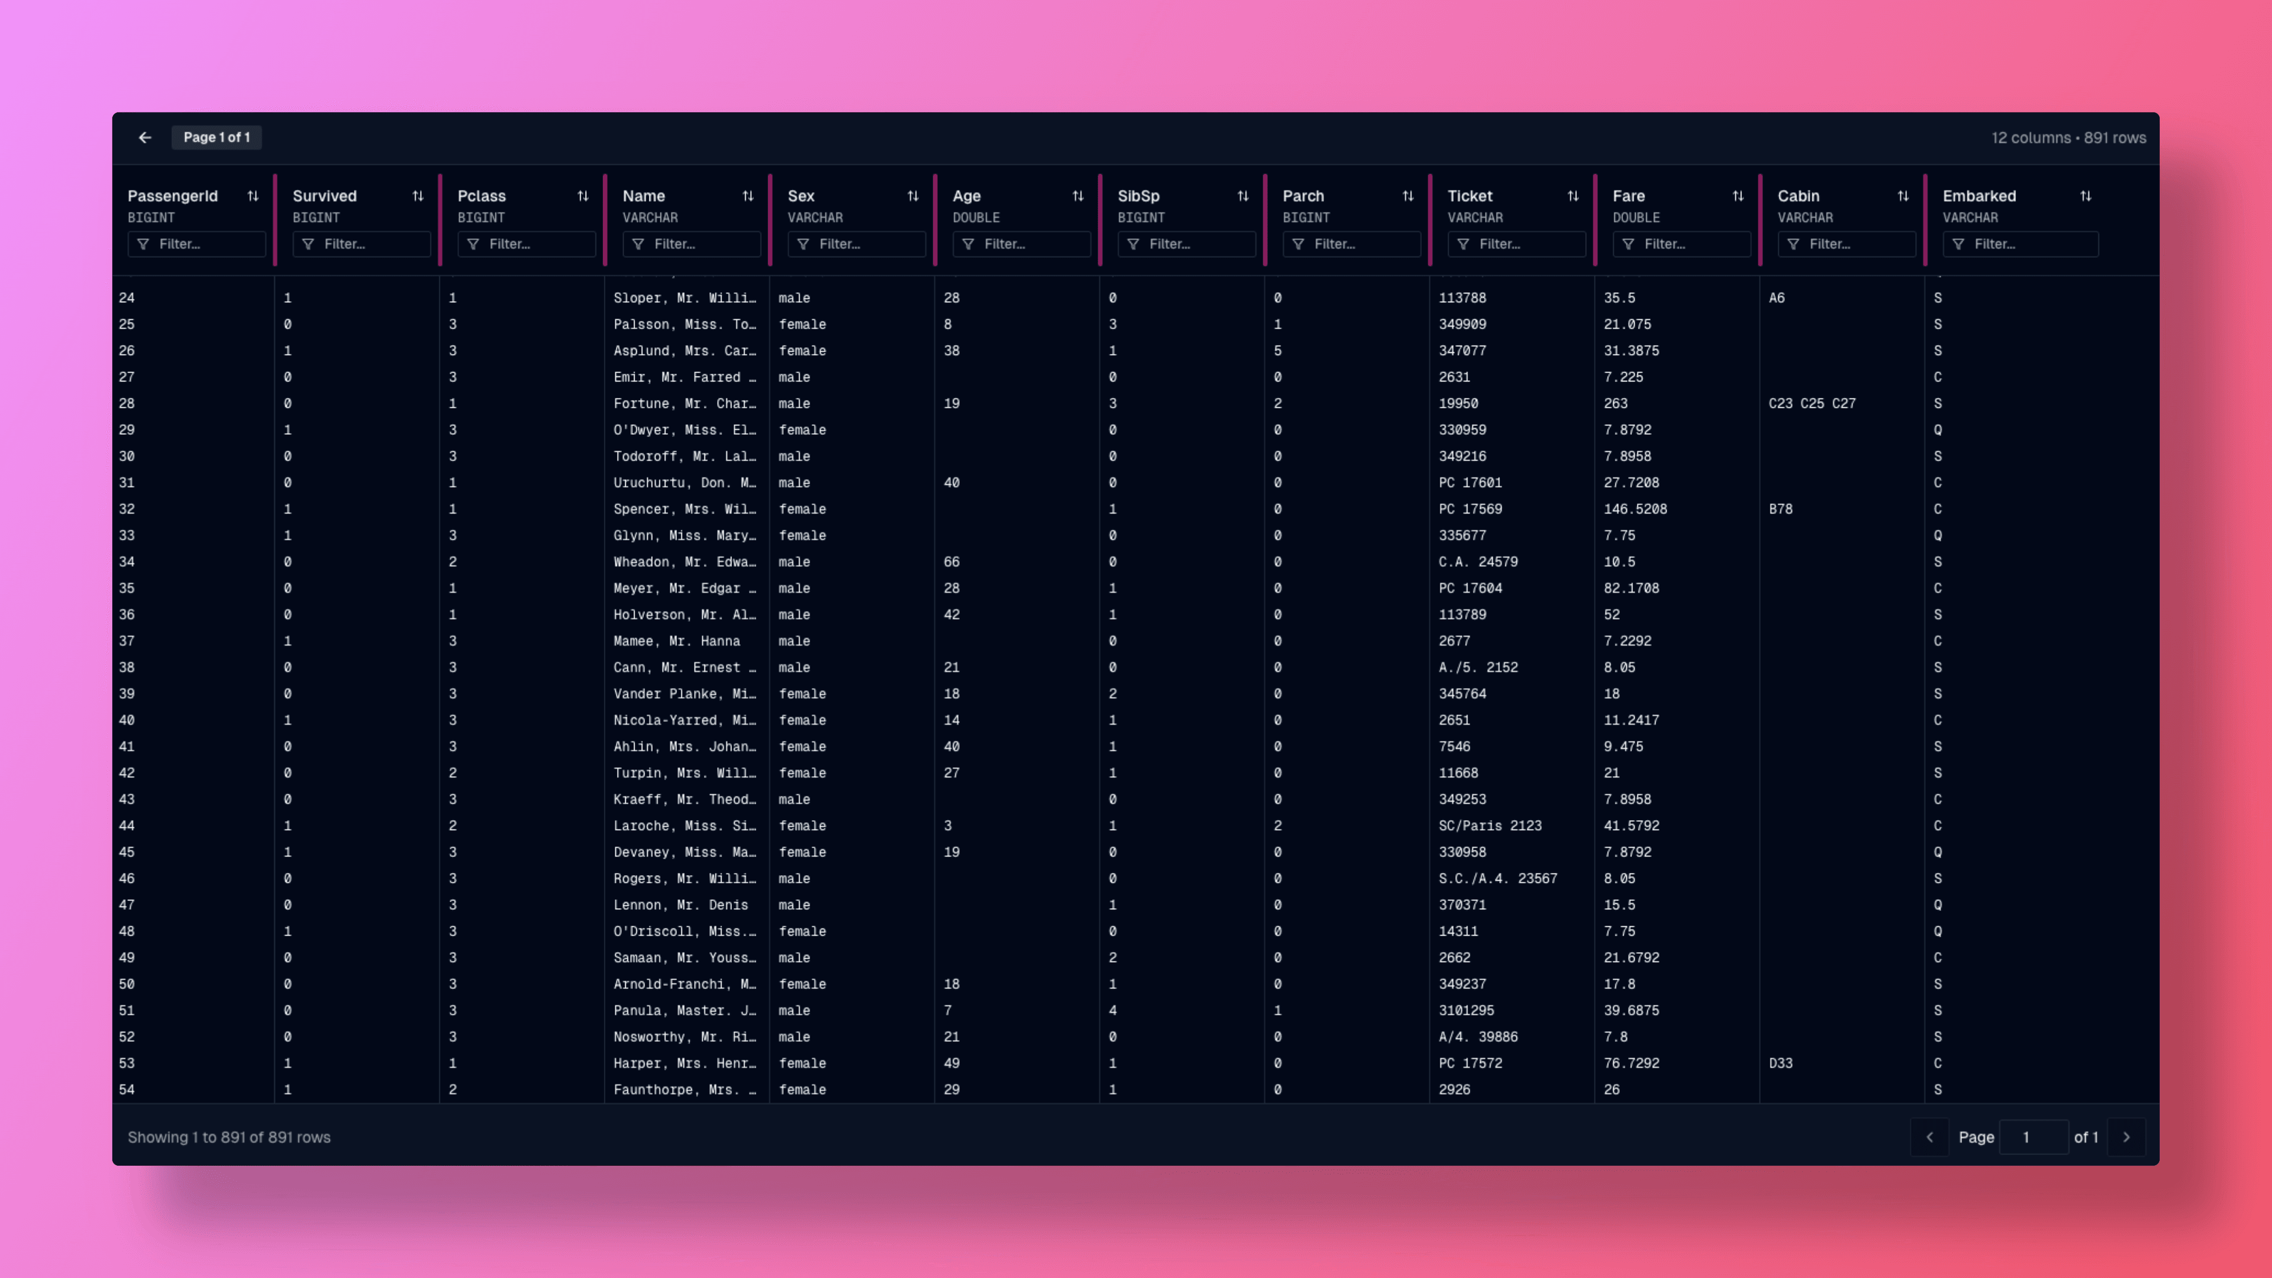
Task: Sort the Name column
Action: 748,196
